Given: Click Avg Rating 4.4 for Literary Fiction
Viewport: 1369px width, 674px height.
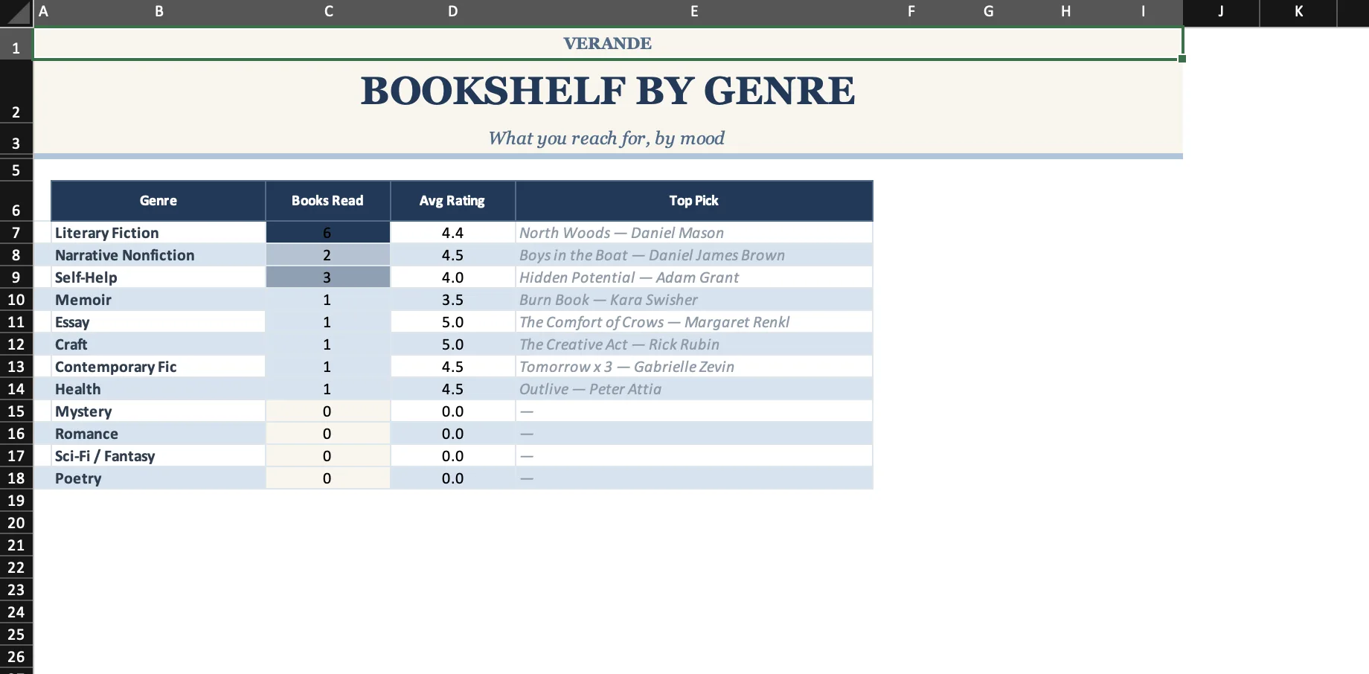Looking at the screenshot, I should tap(452, 233).
